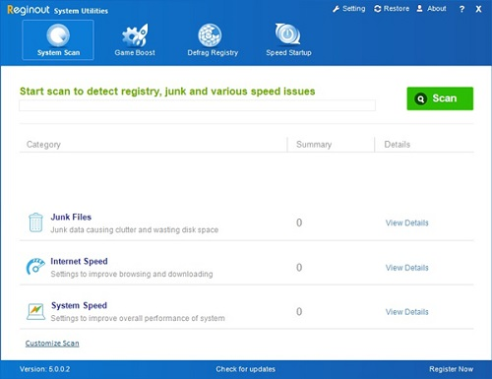Click Check for updates

tap(245, 369)
